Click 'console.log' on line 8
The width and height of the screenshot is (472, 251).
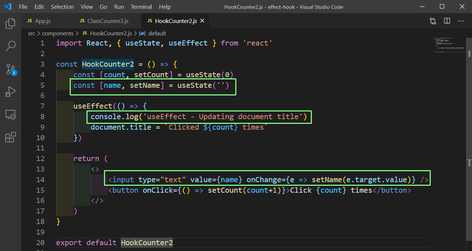tap(115, 117)
